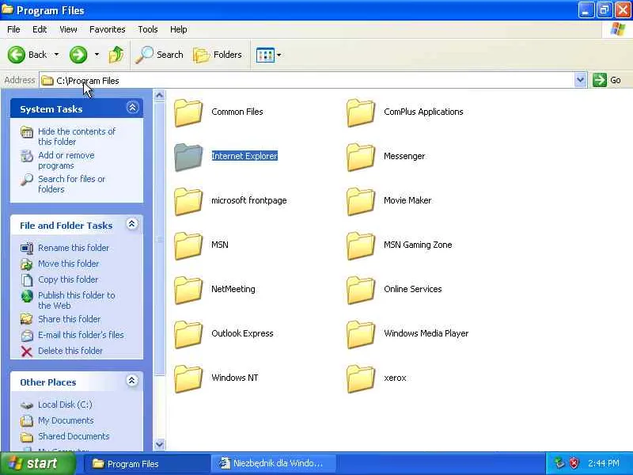Select the Online Services folder icon
This screenshot has width=633, height=475.
pyautogui.click(x=361, y=291)
